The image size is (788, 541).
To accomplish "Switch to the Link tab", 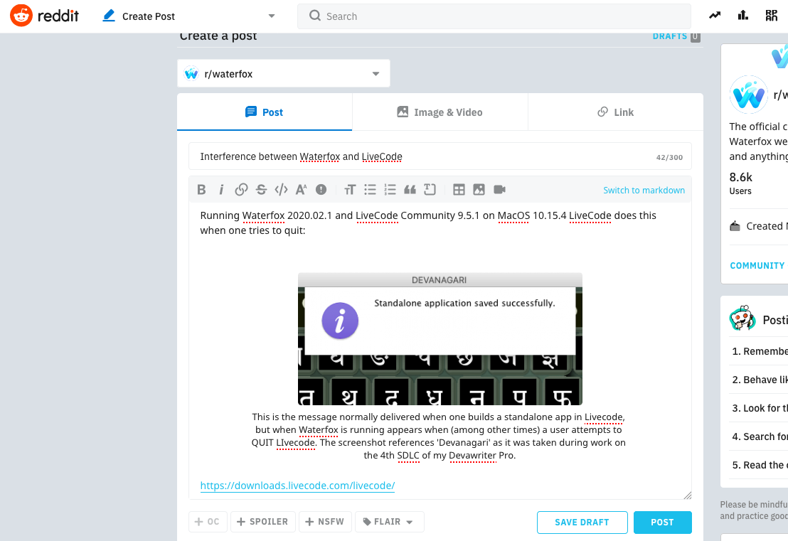I will [x=615, y=112].
